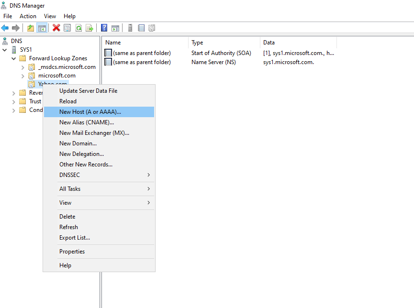This screenshot has width=414, height=308.
Task: Choose New Mail Exchanger (MX)
Action: (x=99, y=133)
